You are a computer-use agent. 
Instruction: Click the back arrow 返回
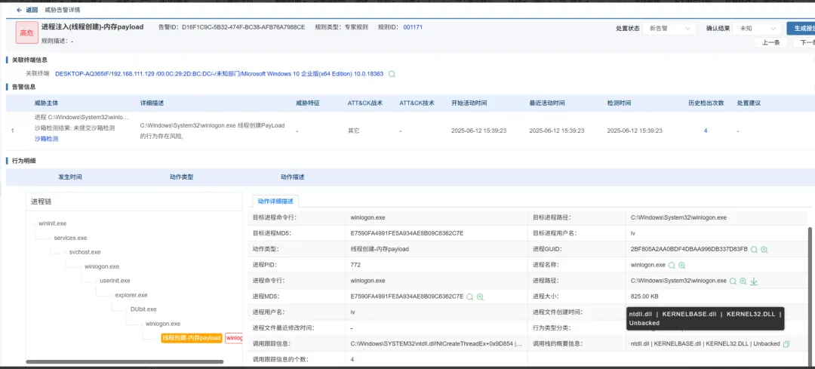(x=26, y=10)
